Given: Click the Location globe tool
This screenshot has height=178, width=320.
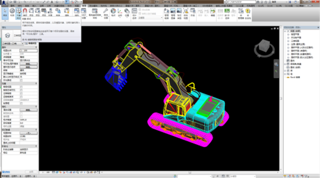Looking at the screenshot, I should [x=113, y=12].
